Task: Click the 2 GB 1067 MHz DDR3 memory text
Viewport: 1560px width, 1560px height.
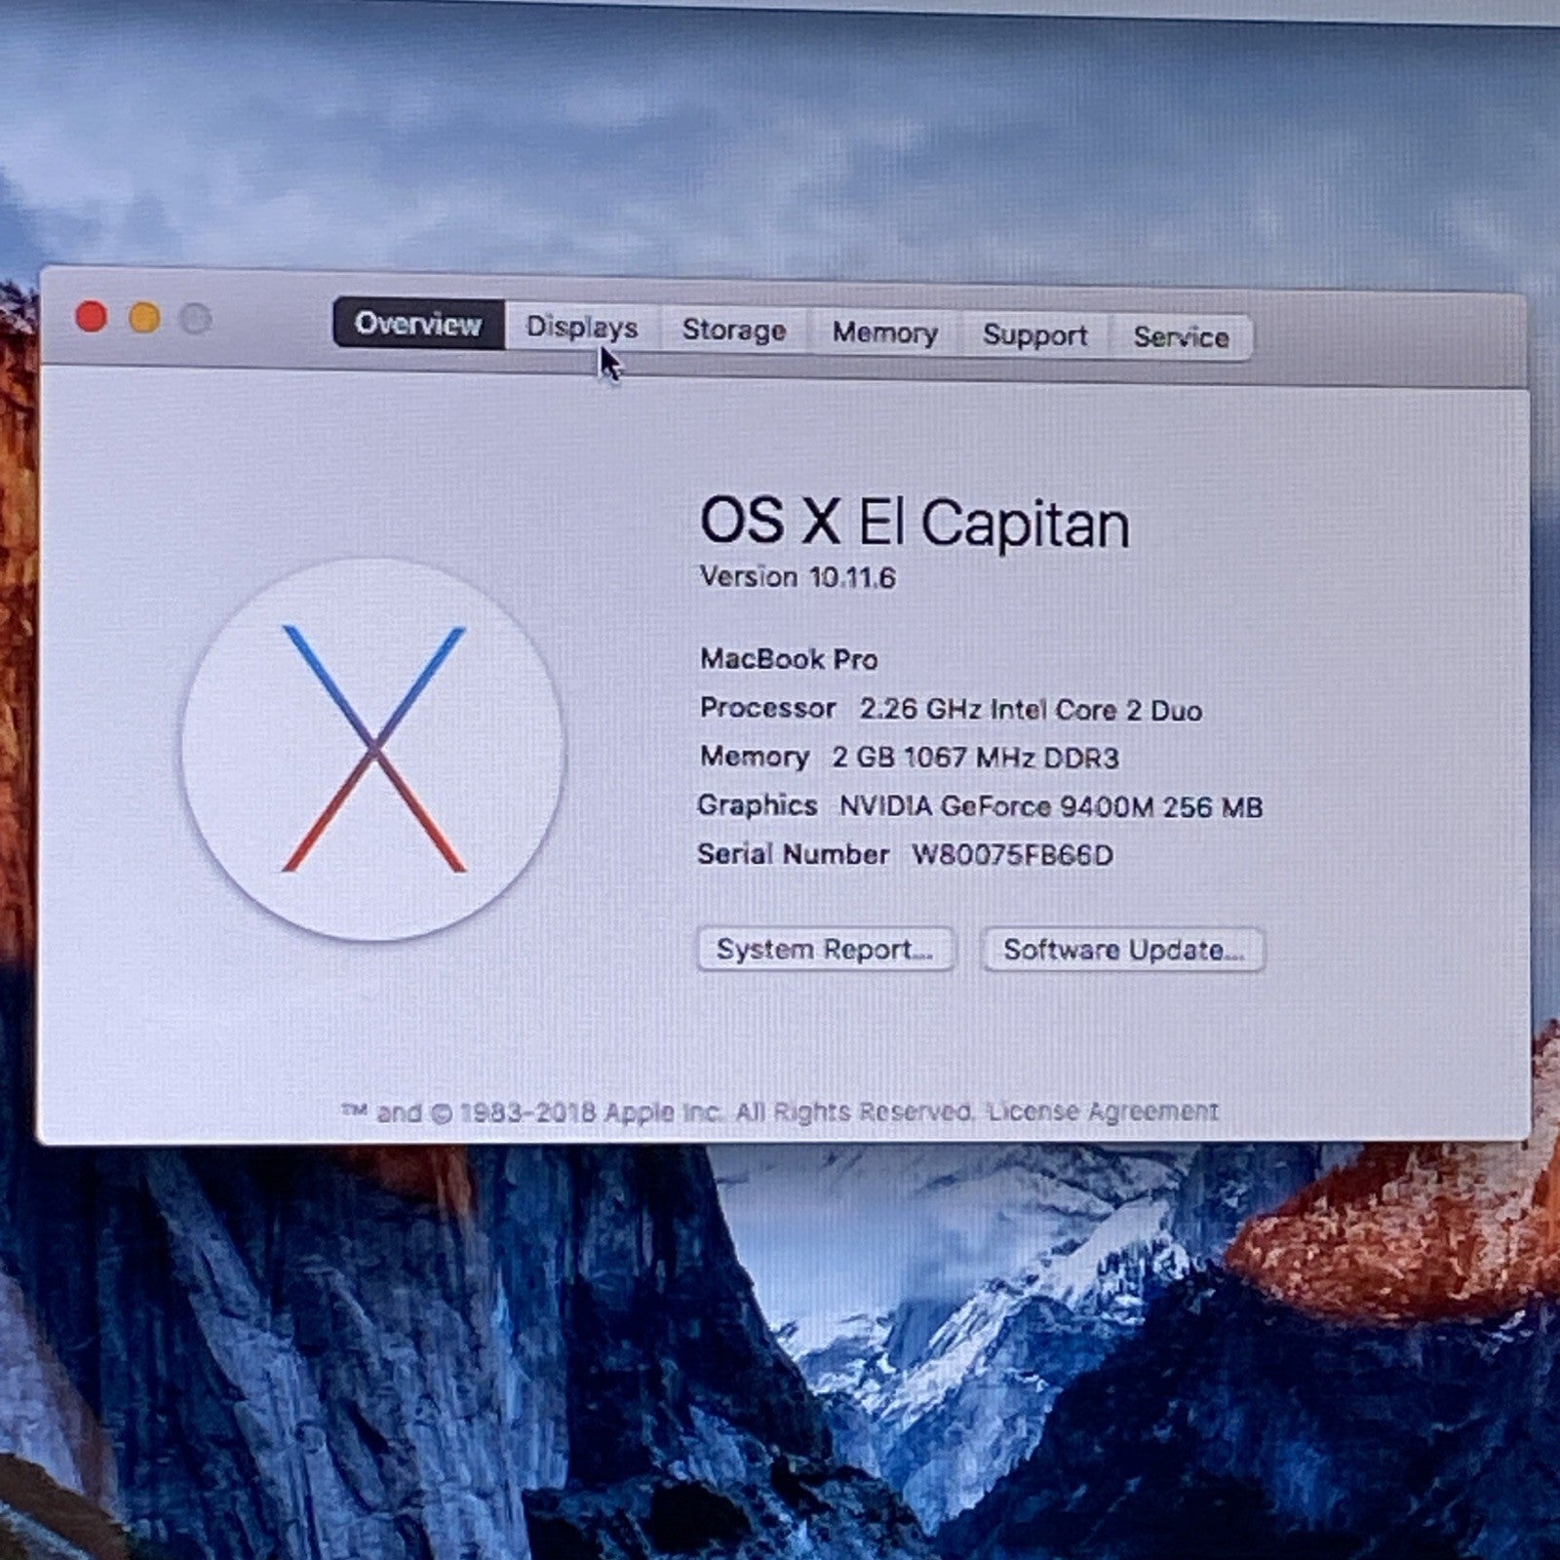Action: click(x=975, y=758)
